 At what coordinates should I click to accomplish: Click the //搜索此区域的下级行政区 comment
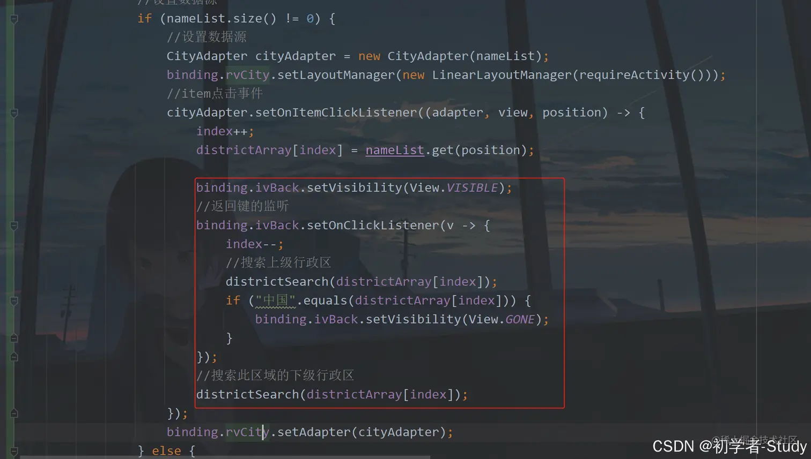pyautogui.click(x=275, y=375)
